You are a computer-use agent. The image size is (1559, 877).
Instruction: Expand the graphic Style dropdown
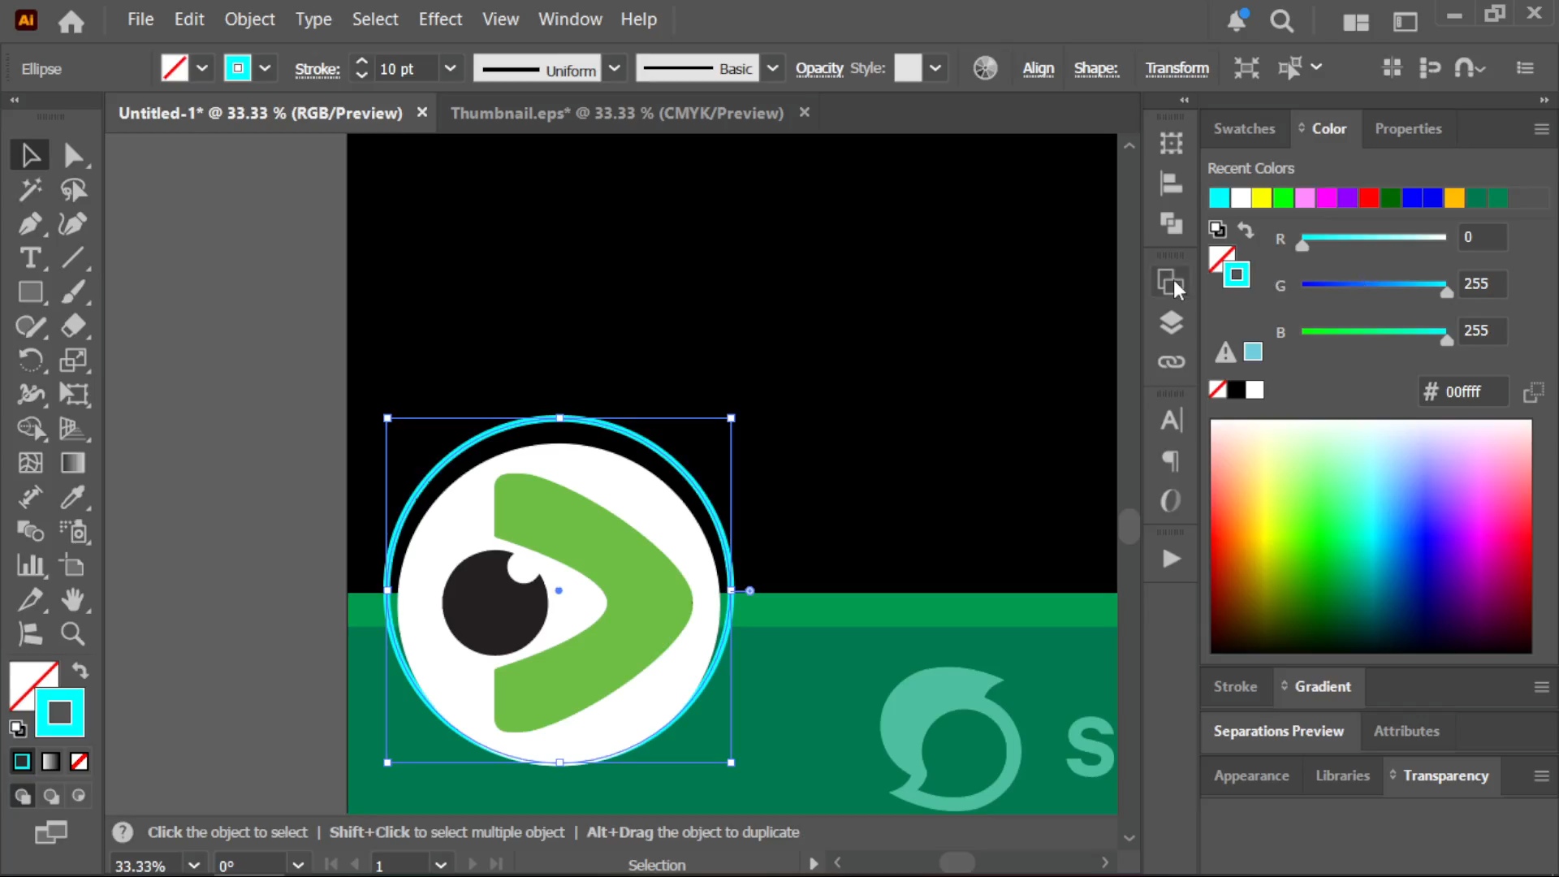[x=935, y=68]
